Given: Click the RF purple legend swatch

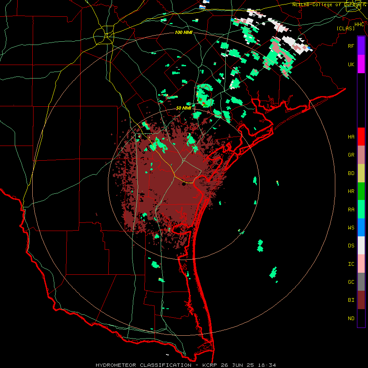Looking at the screenshot, I should pyautogui.click(x=361, y=46).
